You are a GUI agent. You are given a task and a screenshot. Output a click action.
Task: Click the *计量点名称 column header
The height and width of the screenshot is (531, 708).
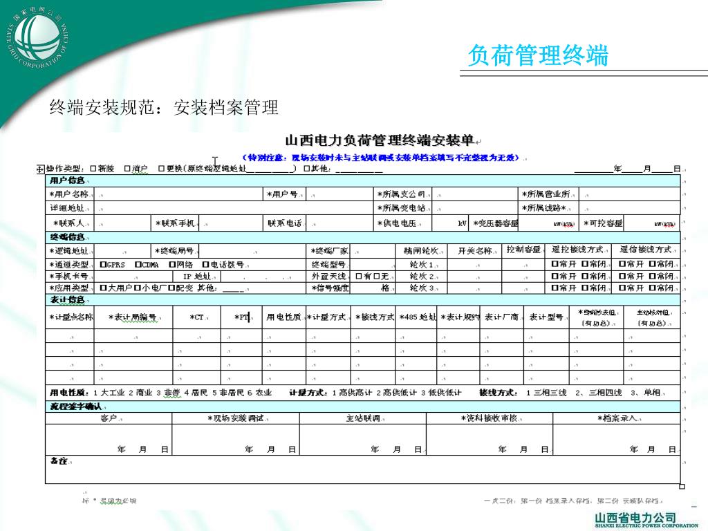70,317
